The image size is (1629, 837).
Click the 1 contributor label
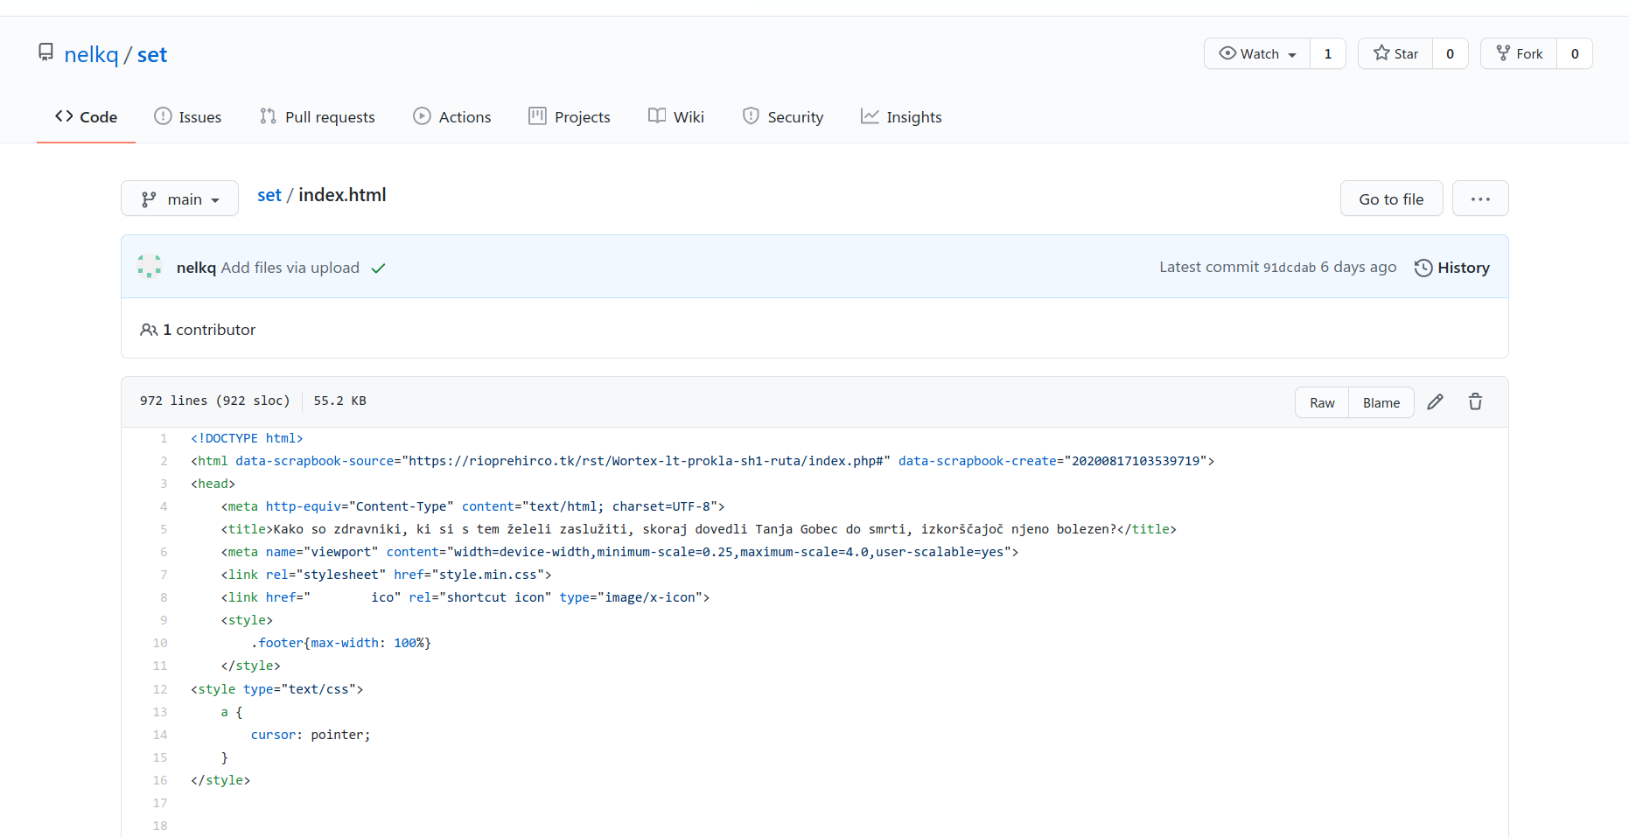pos(199,330)
